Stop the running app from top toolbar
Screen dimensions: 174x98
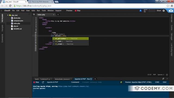pos(77,11)
